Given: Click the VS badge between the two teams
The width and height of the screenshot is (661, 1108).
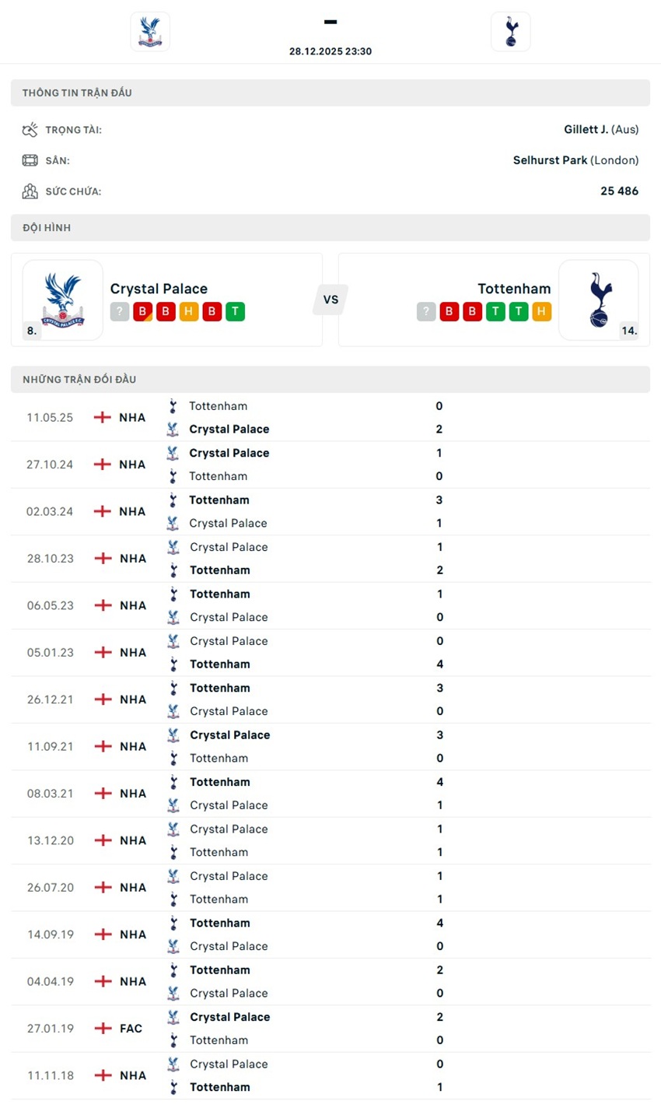Looking at the screenshot, I should 330,299.
